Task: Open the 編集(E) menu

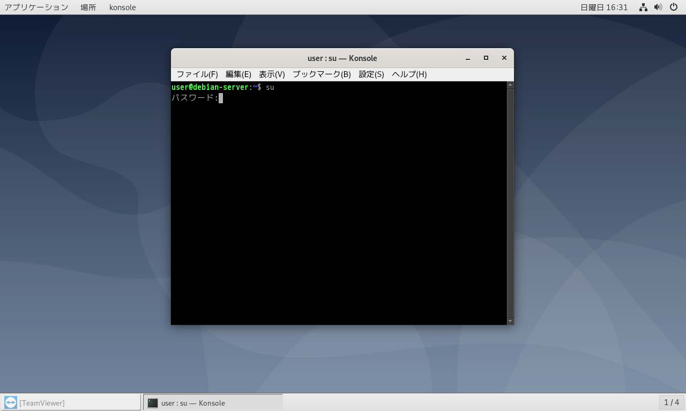Action: point(238,74)
